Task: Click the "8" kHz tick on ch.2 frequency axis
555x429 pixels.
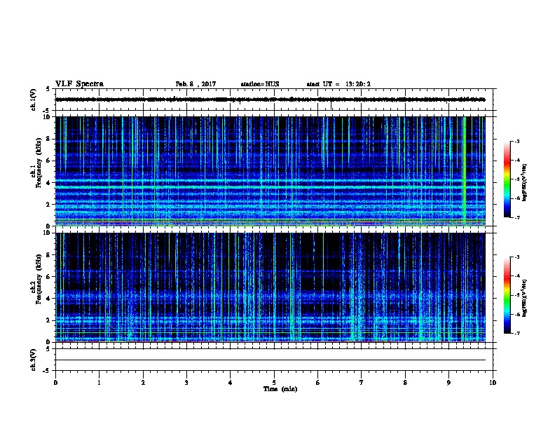Action: point(48,255)
